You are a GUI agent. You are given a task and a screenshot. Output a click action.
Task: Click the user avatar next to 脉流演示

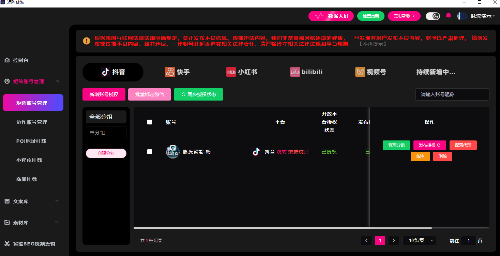pyautogui.click(x=463, y=16)
